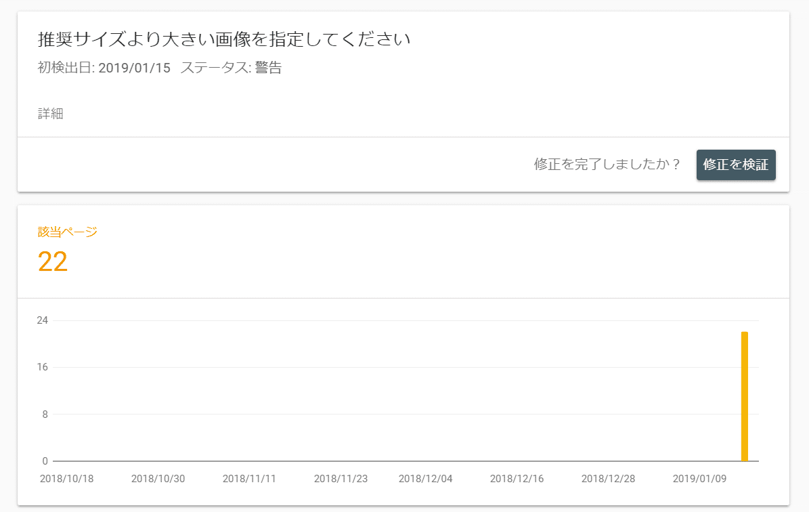The width and height of the screenshot is (809, 512).
Task: Click the 初検出日 2019/01/15 text
Action: click(104, 68)
